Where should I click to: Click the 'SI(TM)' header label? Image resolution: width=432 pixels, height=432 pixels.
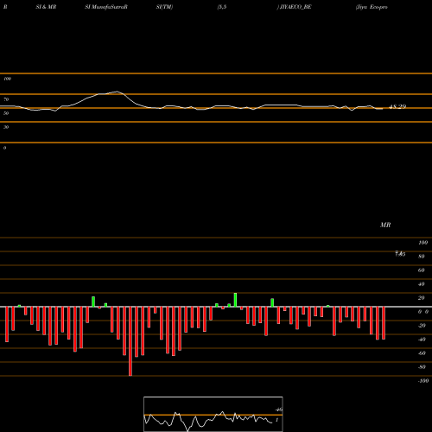click(164, 7)
